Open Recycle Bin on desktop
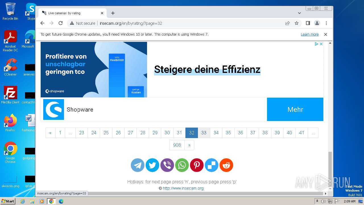Image resolution: width=364 pixels, height=205 pixels. pyautogui.click(x=10, y=11)
